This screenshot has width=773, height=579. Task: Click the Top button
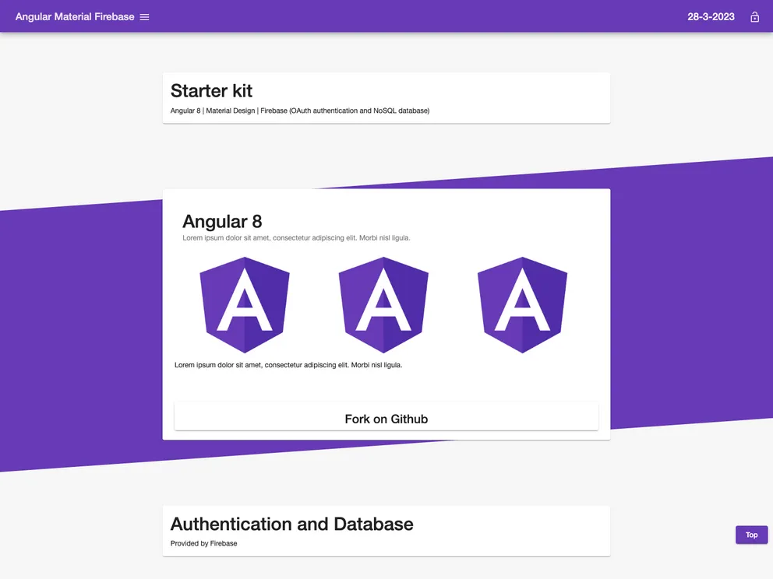tap(750, 535)
